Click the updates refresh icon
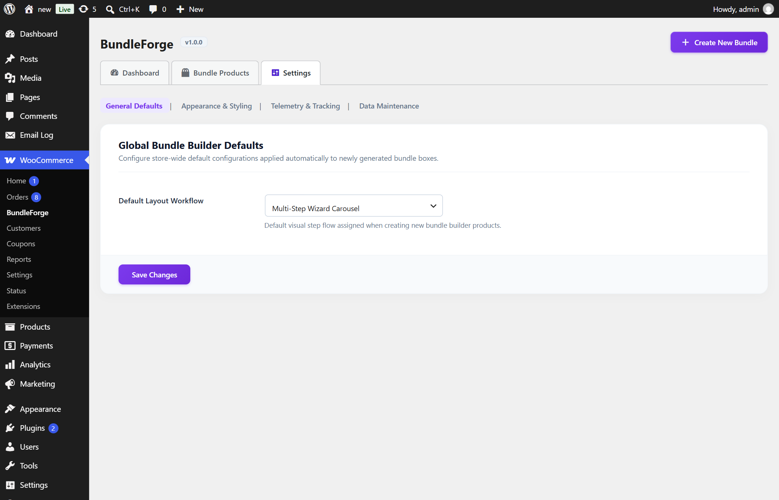This screenshot has height=500, width=779. (x=83, y=9)
